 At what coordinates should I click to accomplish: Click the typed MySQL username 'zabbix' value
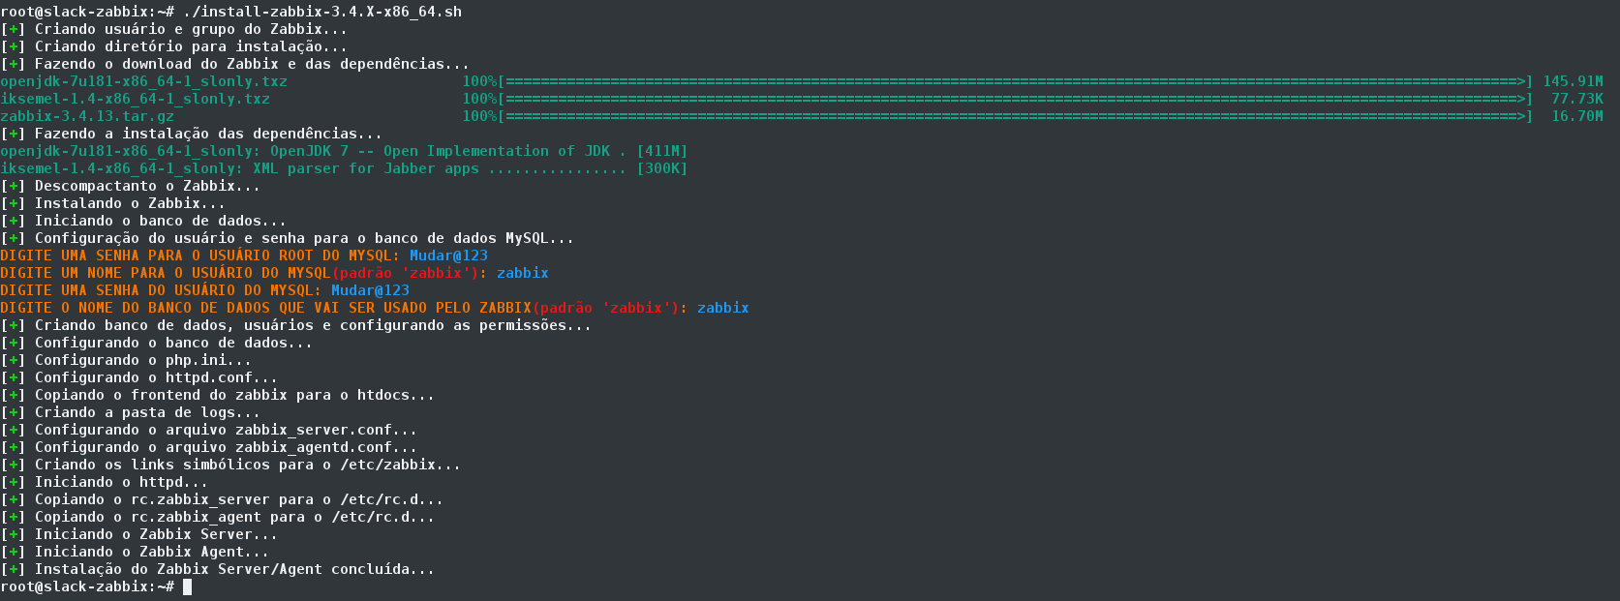click(522, 273)
